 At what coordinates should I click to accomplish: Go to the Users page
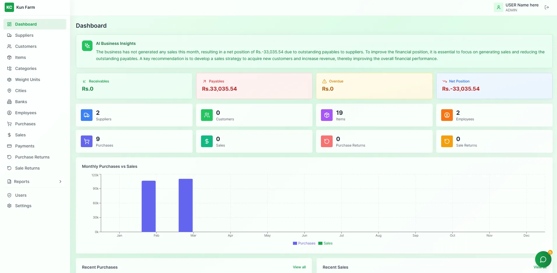[x=35, y=195]
